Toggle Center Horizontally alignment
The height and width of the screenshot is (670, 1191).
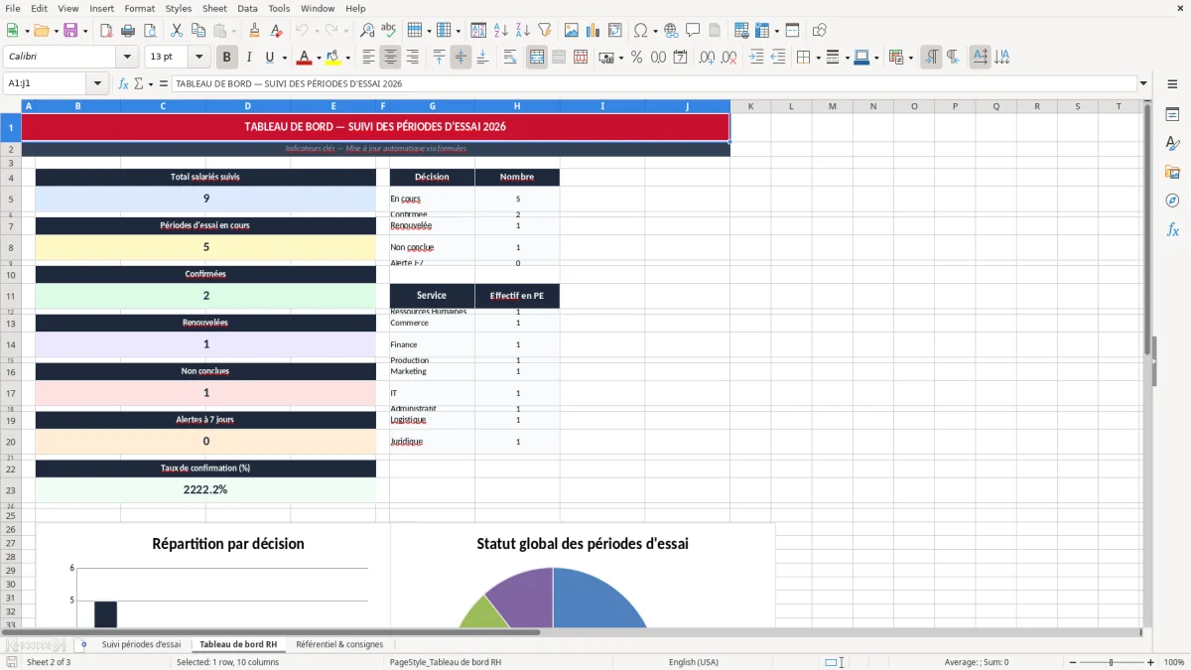[x=390, y=58]
